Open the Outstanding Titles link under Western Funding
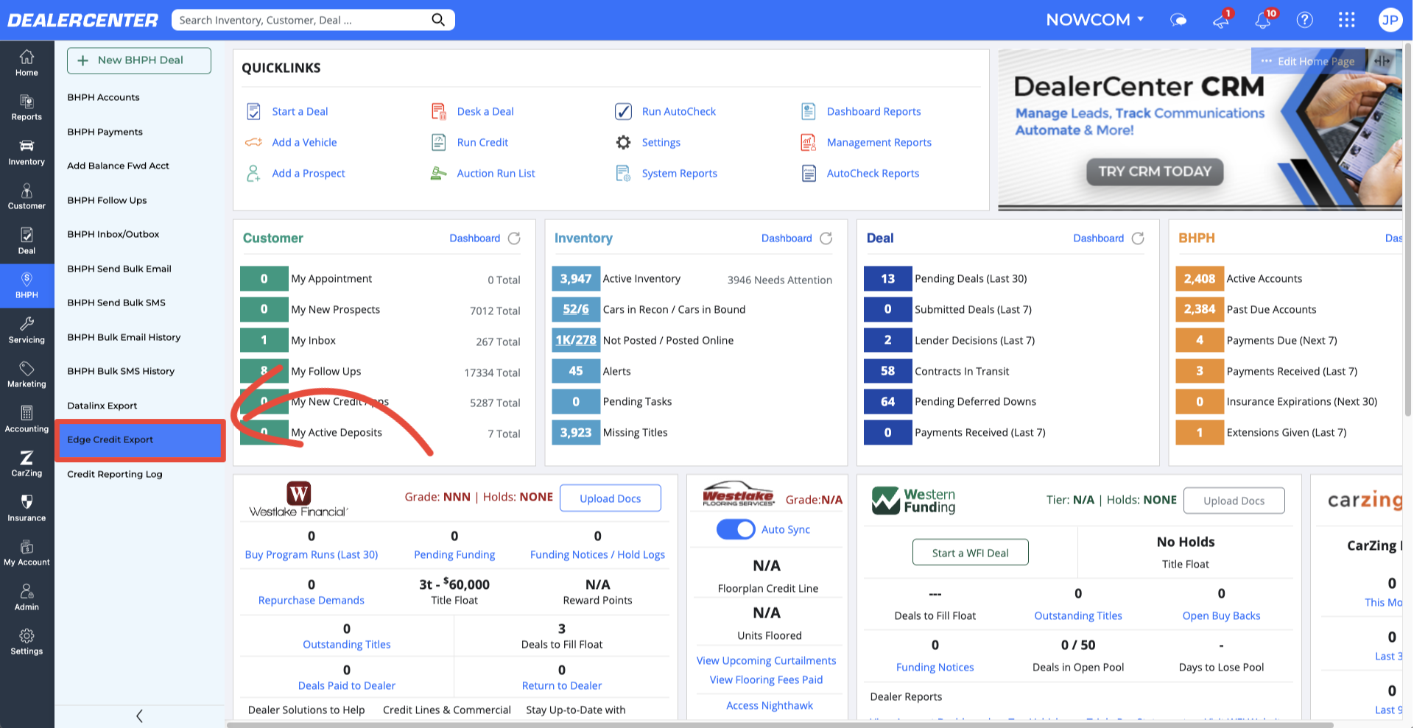This screenshot has width=1414, height=728. (x=1078, y=615)
